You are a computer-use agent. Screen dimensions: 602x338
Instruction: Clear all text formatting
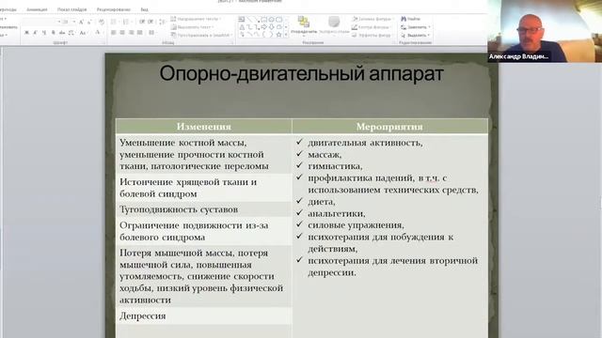pos(102,22)
